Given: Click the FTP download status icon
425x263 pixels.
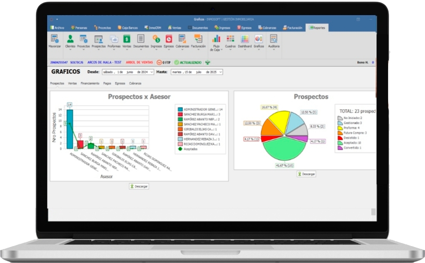Looking at the screenshot, I should click(x=159, y=62).
